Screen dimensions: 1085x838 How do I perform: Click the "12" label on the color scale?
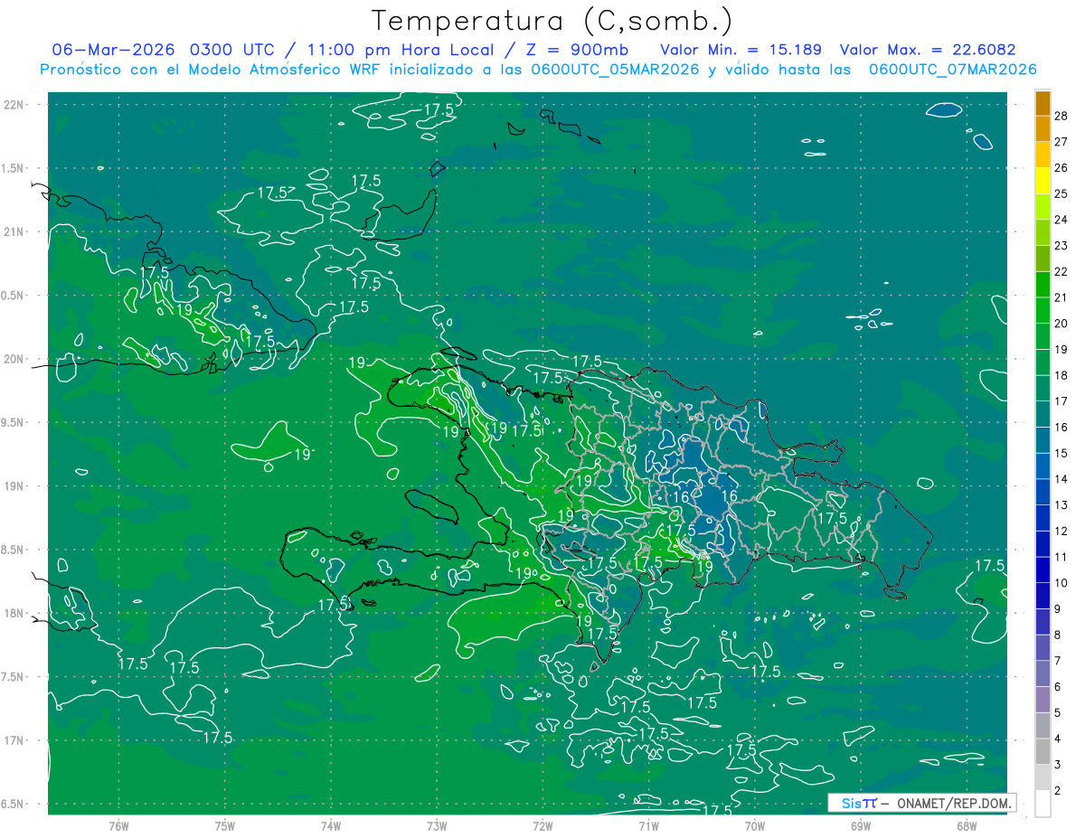point(1061,531)
